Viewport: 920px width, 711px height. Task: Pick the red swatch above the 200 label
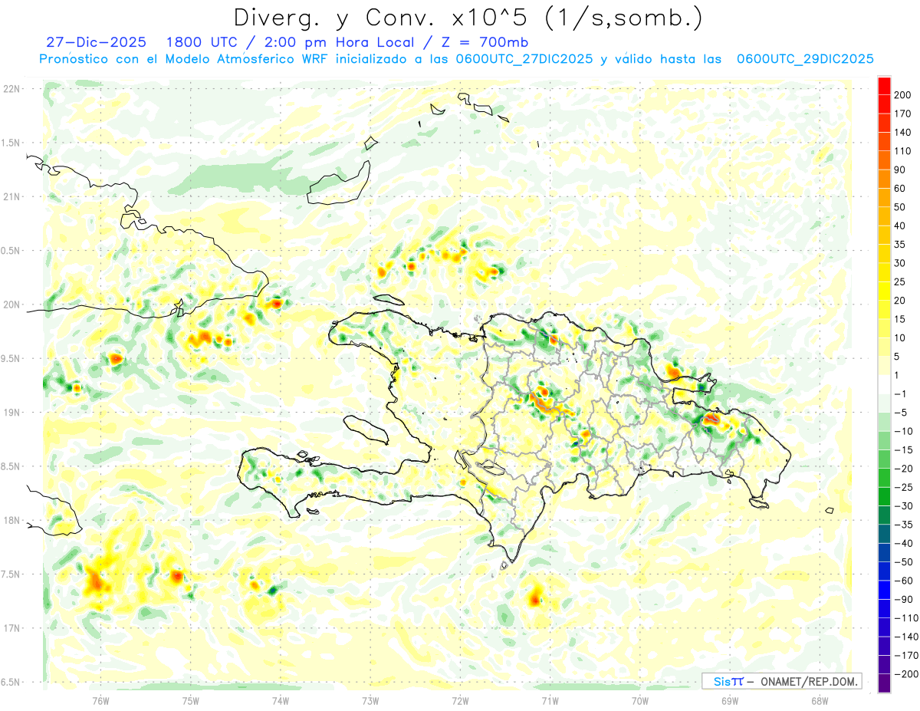(884, 85)
